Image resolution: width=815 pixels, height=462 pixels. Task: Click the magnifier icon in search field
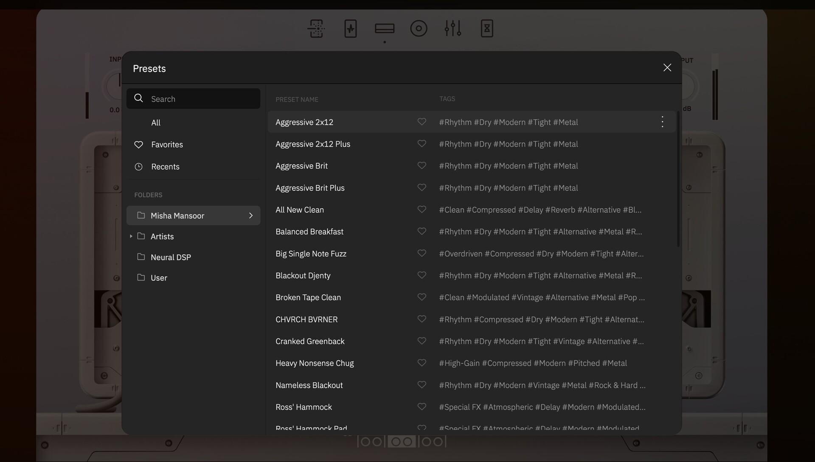click(x=138, y=98)
